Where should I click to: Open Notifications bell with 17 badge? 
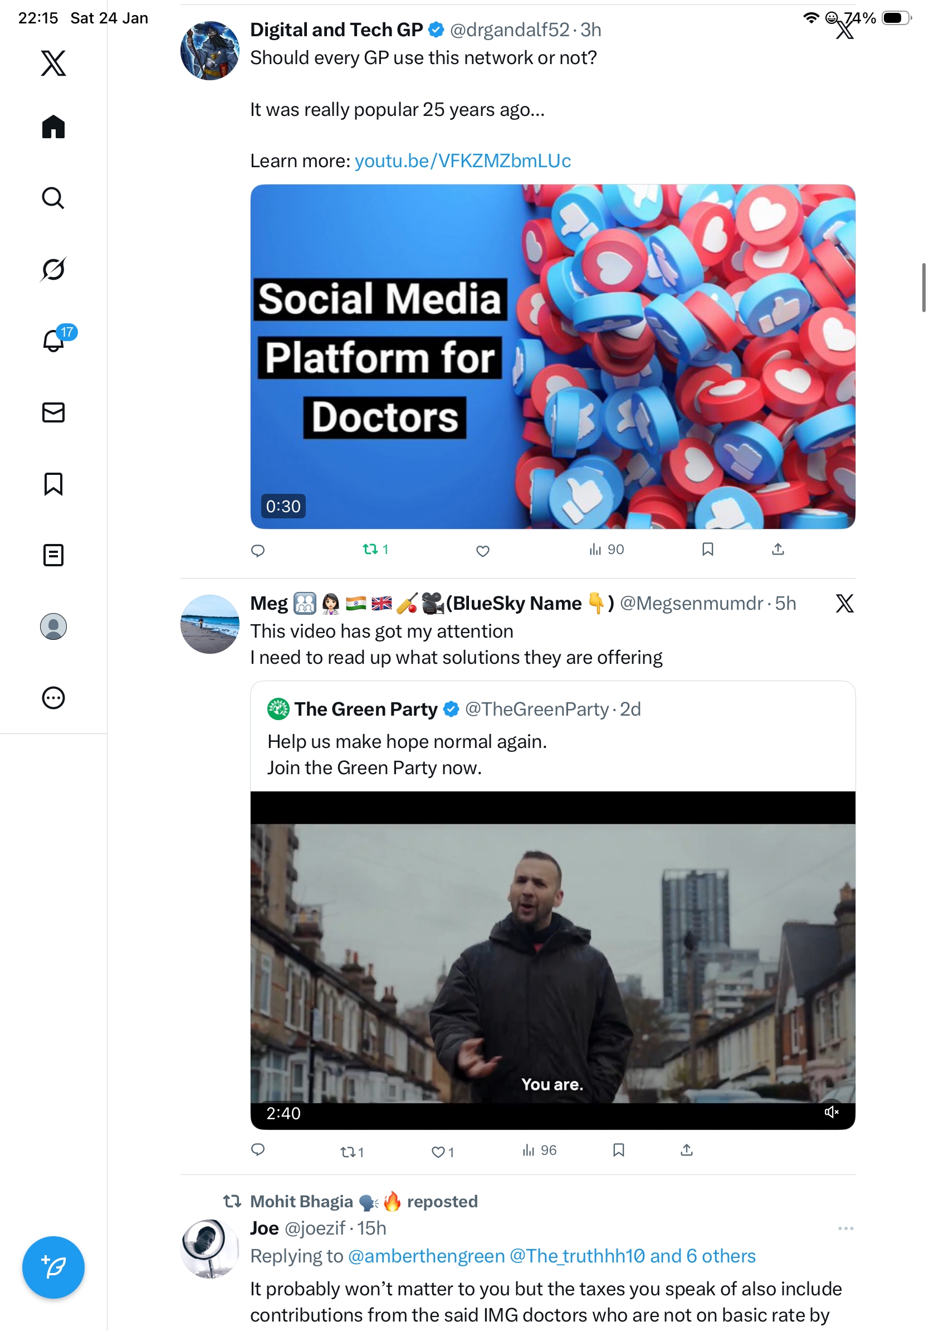pos(53,341)
